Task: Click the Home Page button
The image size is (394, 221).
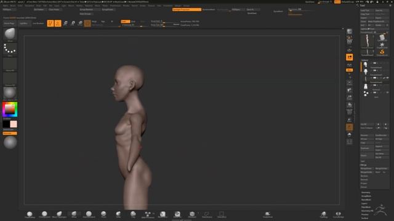Action: tap(9, 23)
